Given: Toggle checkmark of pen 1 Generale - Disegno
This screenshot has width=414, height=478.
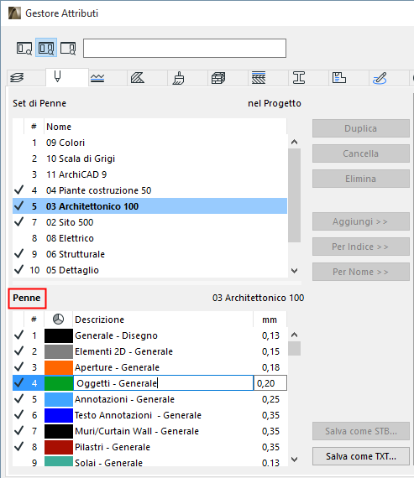Looking at the screenshot, I should pyautogui.click(x=18, y=335).
